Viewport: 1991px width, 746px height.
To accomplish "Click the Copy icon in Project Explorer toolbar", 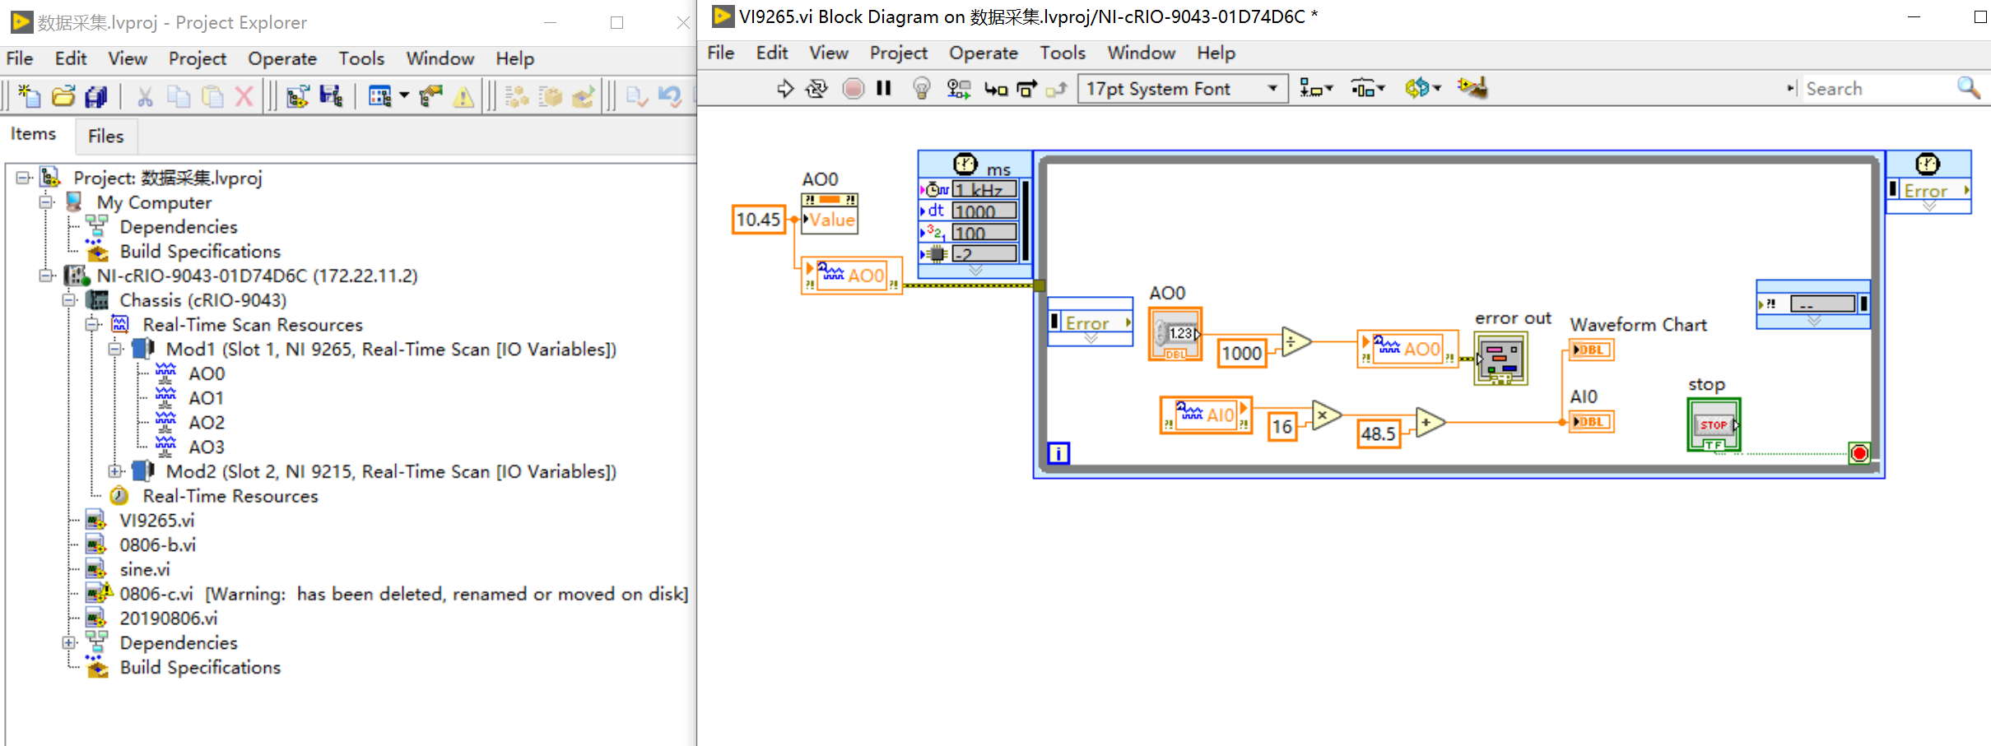I will [x=179, y=95].
